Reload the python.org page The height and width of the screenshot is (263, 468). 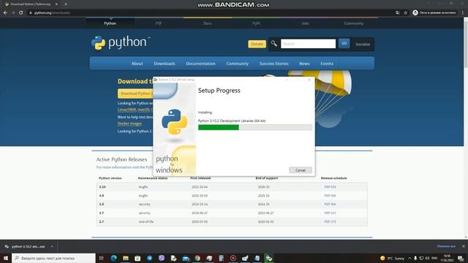coord(21,13)
